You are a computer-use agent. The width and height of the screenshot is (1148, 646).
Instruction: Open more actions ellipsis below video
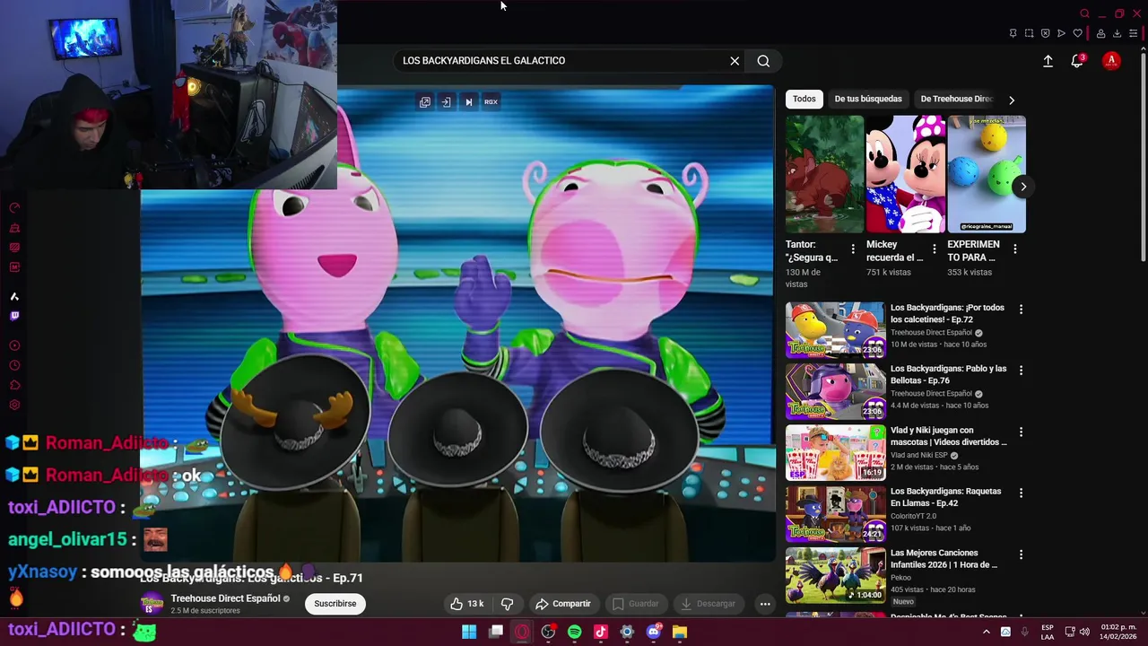coord(765,604)
